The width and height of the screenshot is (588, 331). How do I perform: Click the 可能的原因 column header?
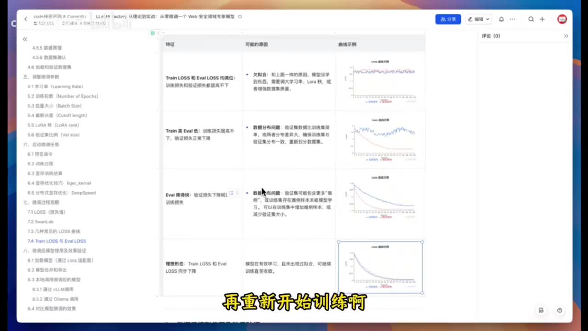pyautogui.click(x=256, y=45)
